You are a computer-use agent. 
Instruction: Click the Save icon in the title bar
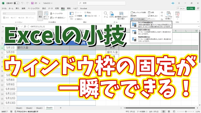coord(32,3)
